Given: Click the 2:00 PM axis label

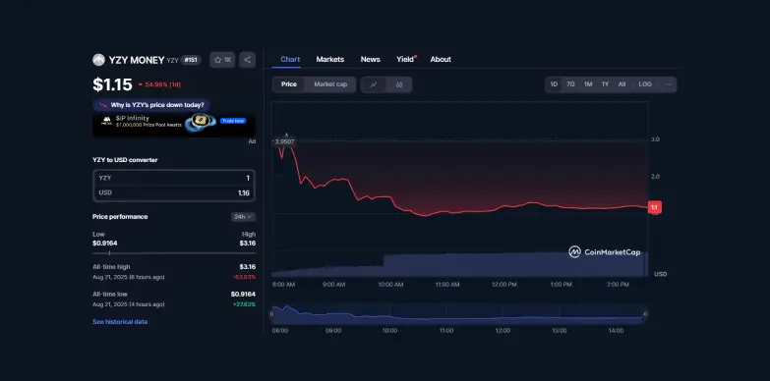Looking at the screenshot, I should 618,285.
